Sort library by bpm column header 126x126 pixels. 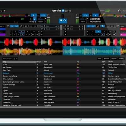tap(104, 62)
